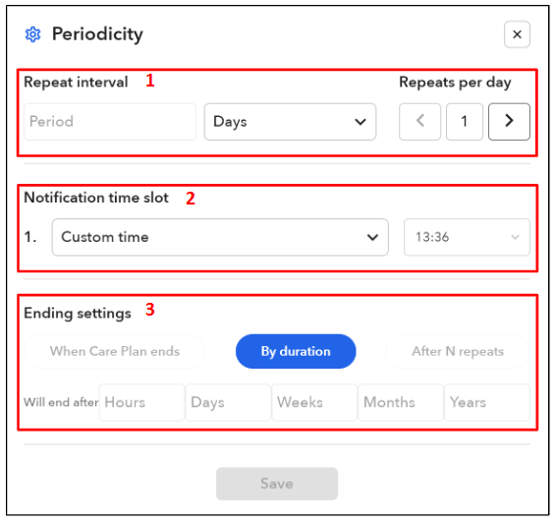Viewport: 555px width, 524px height.
Task: Click the blue gear icon beside Periodicity
Action: pyautogui.click(x=33, y=34)
